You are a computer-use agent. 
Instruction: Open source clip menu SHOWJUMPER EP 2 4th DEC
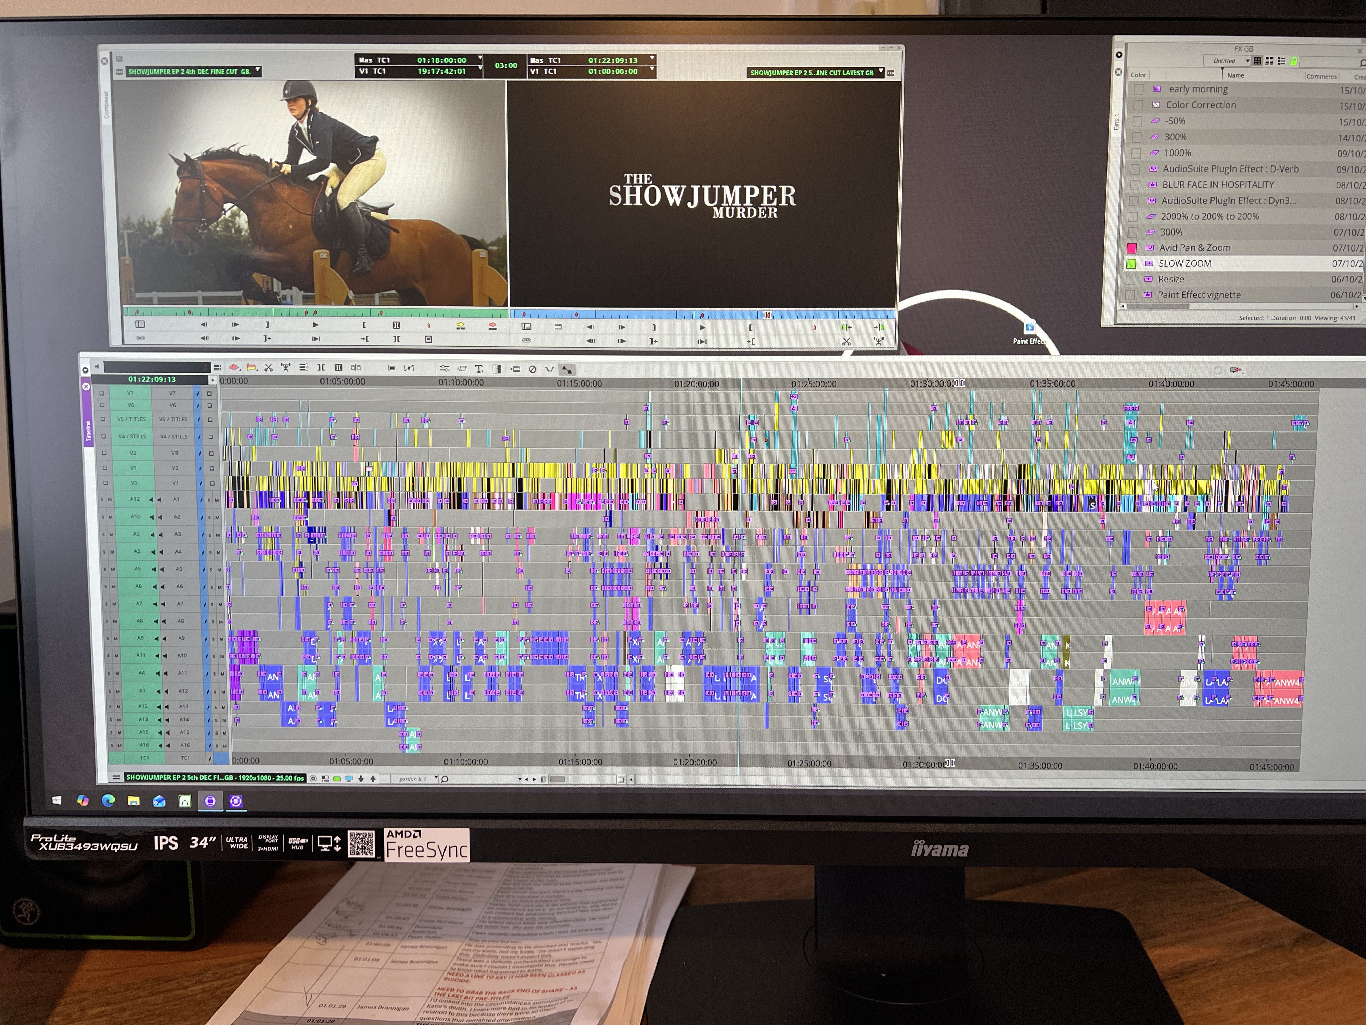(x=194, y=72)
